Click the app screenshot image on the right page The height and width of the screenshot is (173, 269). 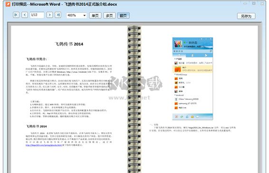pos(192,78)
